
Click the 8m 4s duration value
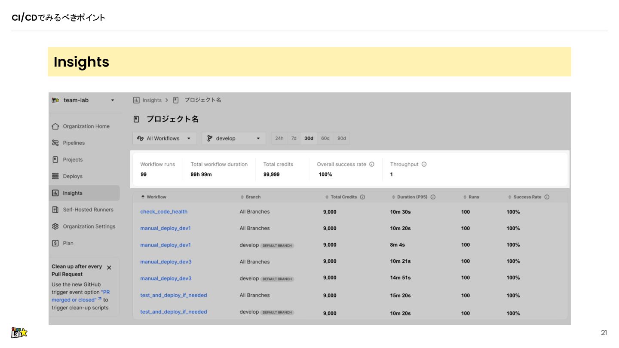[398, 245]
